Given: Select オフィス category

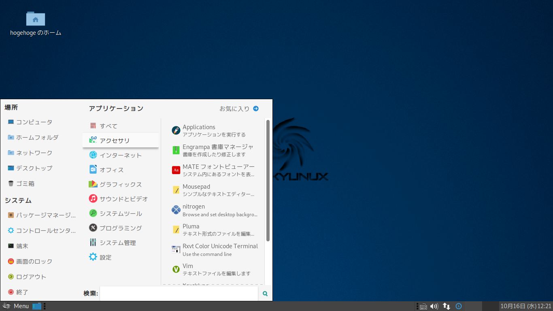Looking at the screenshot, I should (121, 170).
